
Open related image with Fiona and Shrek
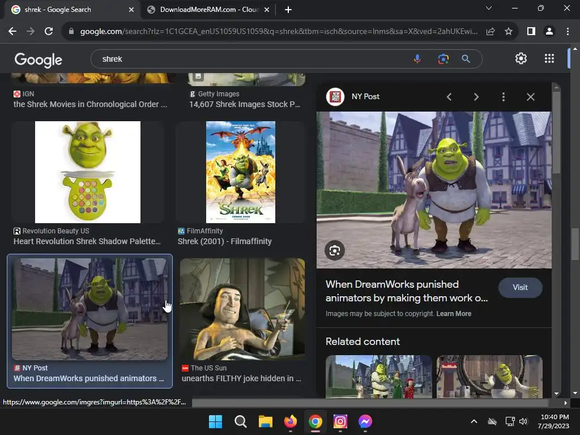pyautogui.click(x=378, y=377)
